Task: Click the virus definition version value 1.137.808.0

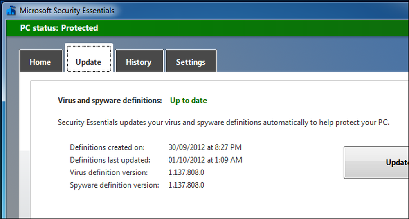Action: tap(186, 172)
